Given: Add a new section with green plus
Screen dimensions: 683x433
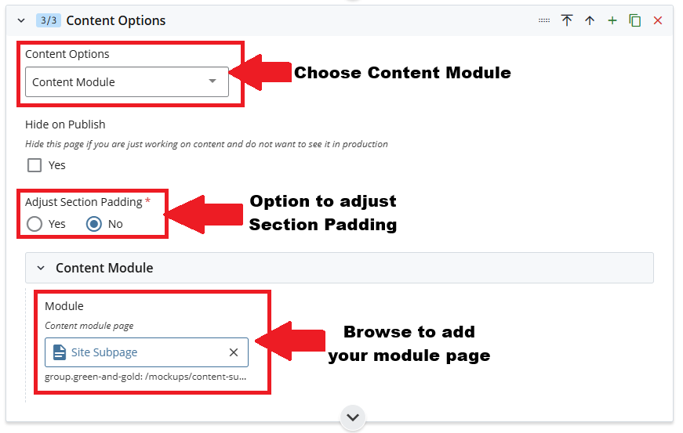Looking at the screenshot, I should coord(612,20).
